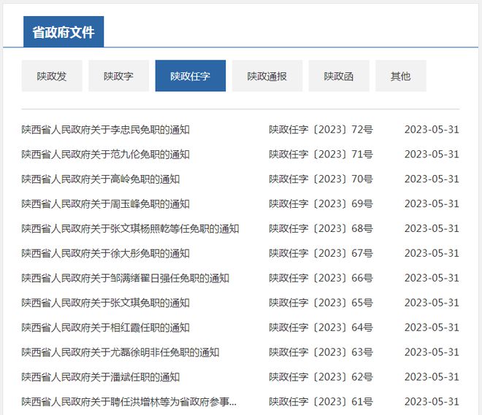Open the 聘任洪增林等为省政府参事 notice
This screenshot has height=415, width=482.
[129, 401]
